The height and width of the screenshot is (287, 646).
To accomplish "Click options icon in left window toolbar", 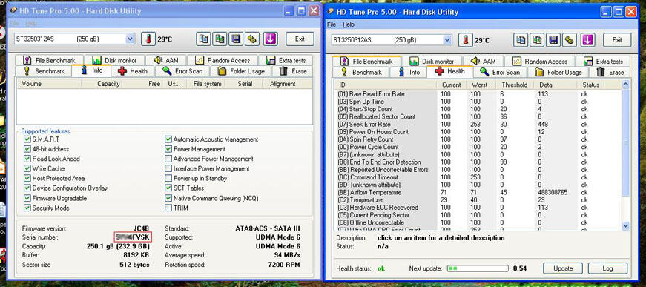I will pos(253,39).
